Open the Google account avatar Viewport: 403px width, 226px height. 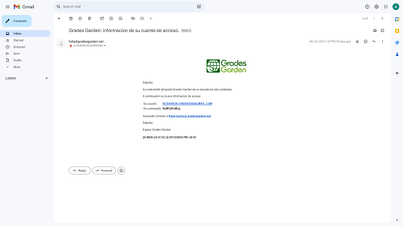point(396,7)
